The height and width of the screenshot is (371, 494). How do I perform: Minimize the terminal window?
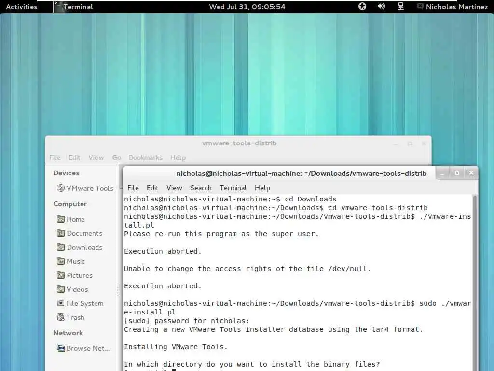tap(442, 173)
